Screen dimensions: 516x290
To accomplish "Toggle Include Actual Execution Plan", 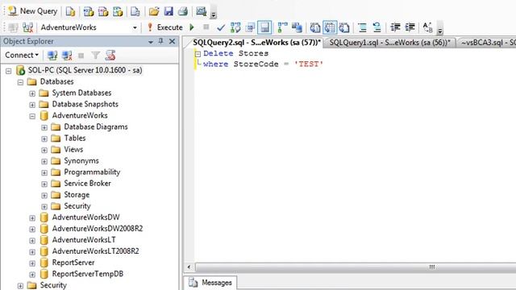I will click(282, 27).
